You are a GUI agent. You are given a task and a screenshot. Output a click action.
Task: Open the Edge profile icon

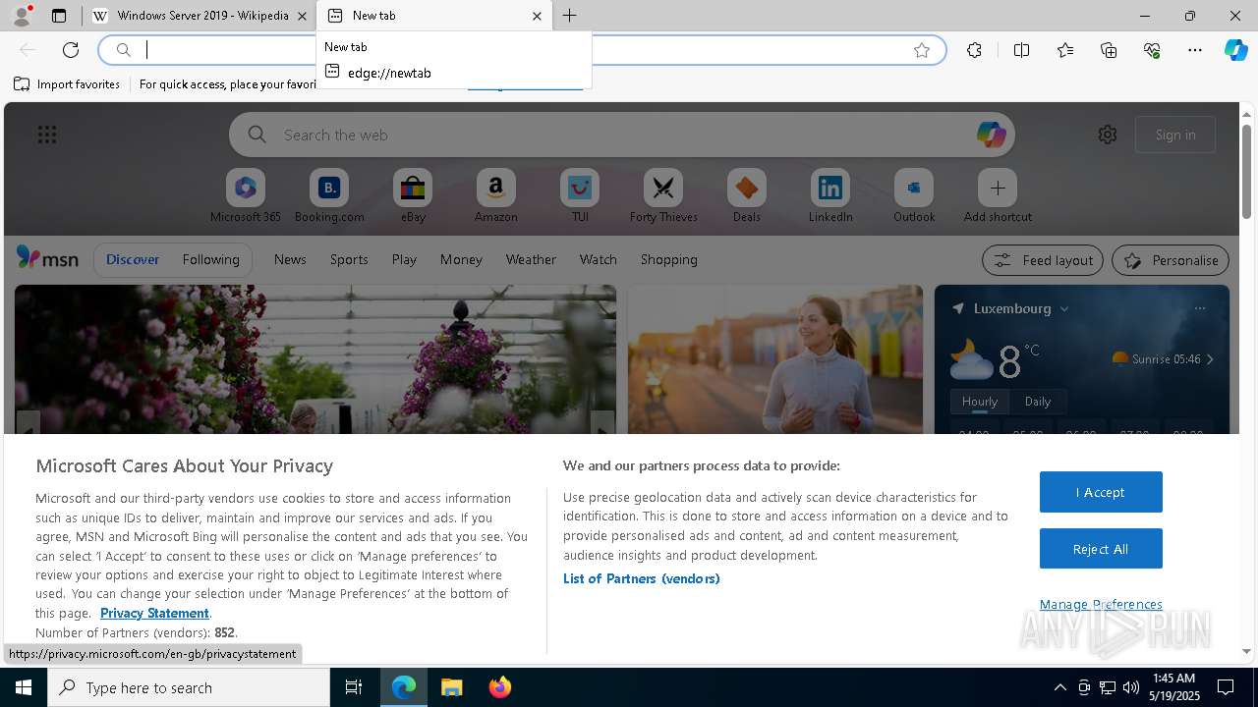coord(21,16)
